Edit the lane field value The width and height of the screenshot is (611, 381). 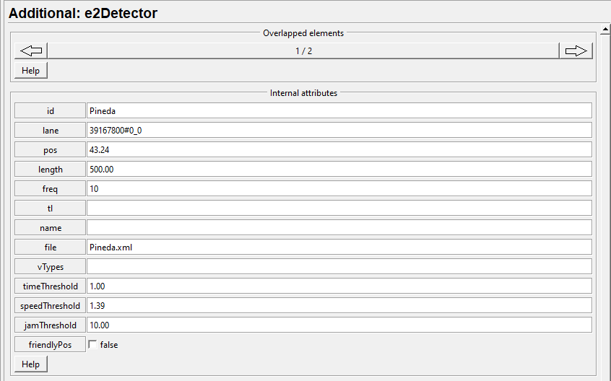point(339,131)
